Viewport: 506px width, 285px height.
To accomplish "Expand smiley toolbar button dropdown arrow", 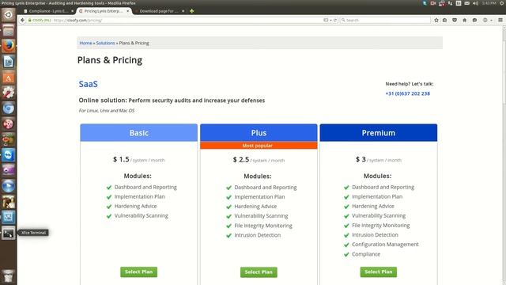I will pyautogui.click(x=491, y=20).
